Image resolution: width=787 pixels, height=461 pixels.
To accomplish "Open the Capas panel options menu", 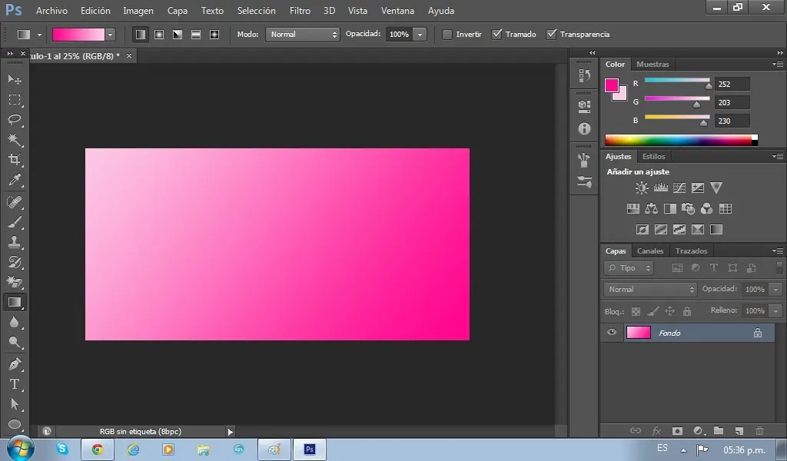I will (x=778, y=250).
